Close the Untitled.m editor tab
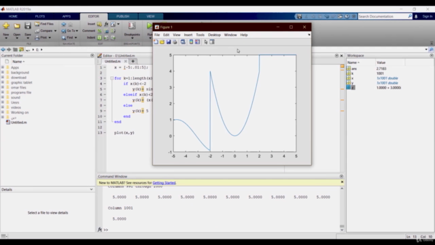Viewport: 435px width, 245px height. tap(125, 61)
